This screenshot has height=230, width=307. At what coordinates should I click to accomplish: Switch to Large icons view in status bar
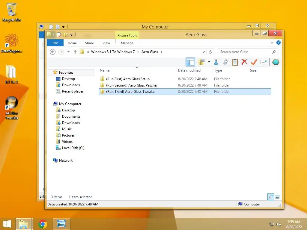(277, 197)
